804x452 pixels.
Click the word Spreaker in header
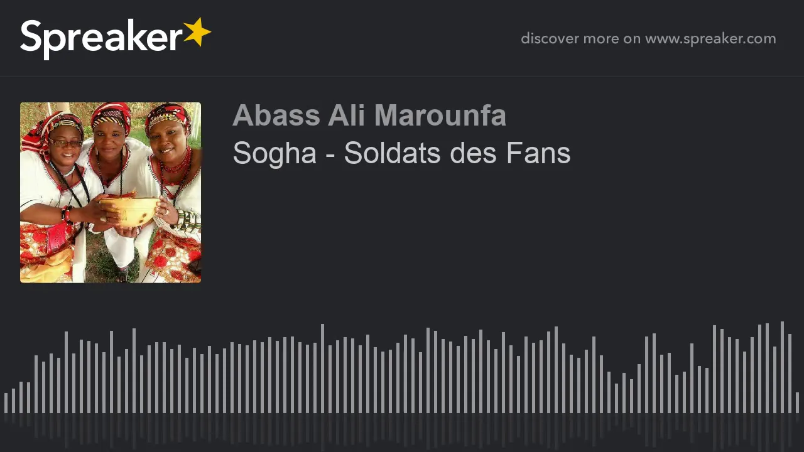click(101, 39)
